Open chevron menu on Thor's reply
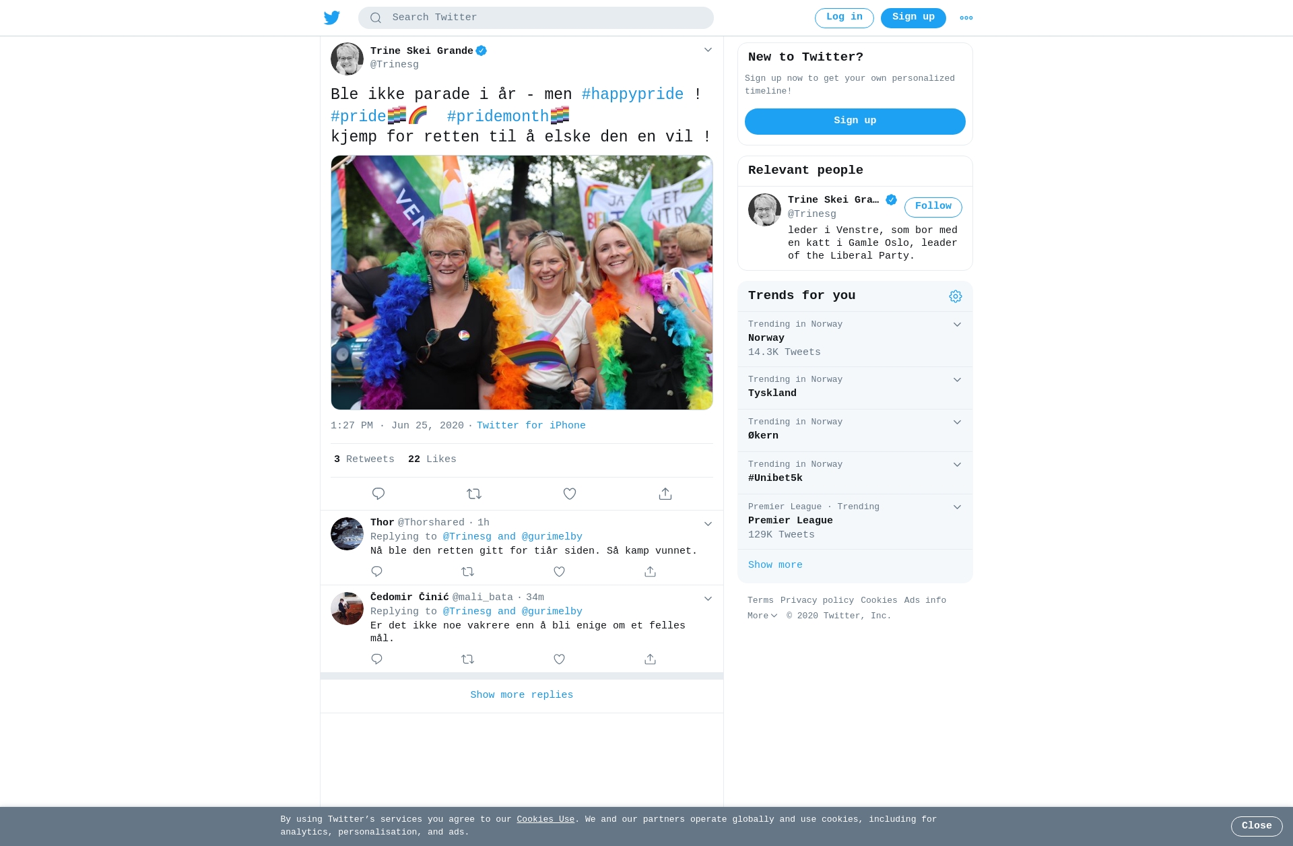Viewport: 1293px width, 846px height. click(708, 523)
